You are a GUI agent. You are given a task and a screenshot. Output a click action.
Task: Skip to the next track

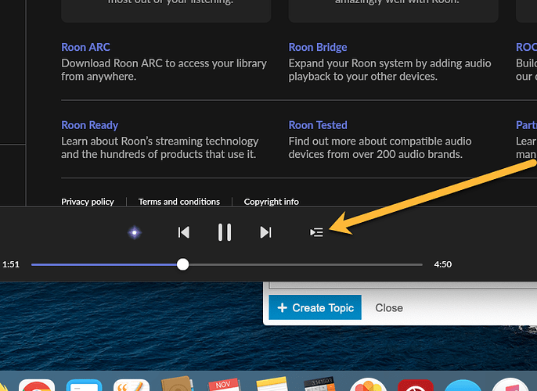[266, 232]
